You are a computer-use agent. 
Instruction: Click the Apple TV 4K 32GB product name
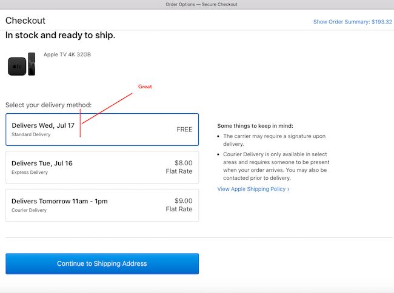click(x=67, y=54)
